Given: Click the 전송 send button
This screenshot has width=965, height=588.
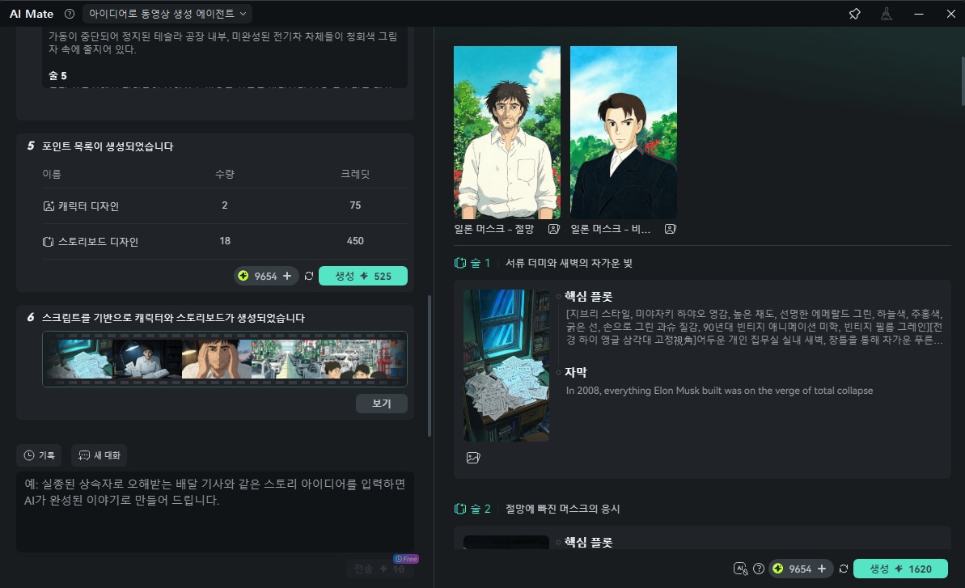Looking at the screenshot, I should pyautogui.click(x=379, y=569).
